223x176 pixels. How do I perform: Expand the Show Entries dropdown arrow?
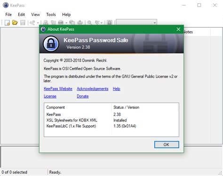pos(102,23)
